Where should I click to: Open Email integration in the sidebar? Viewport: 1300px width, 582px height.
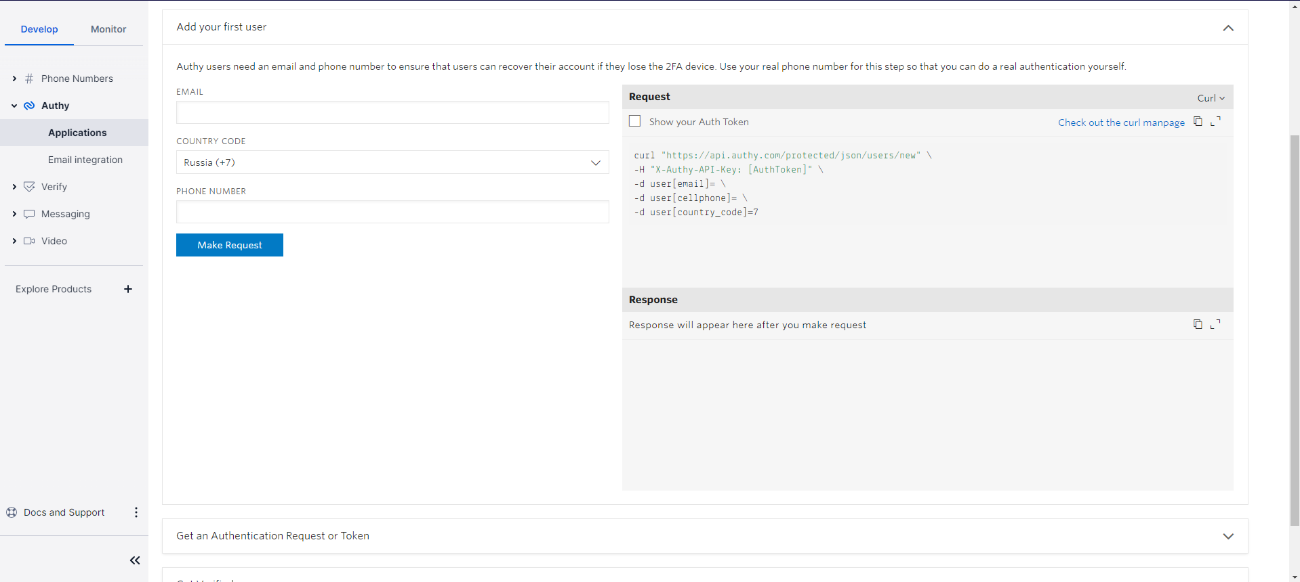tap(85, 160)
